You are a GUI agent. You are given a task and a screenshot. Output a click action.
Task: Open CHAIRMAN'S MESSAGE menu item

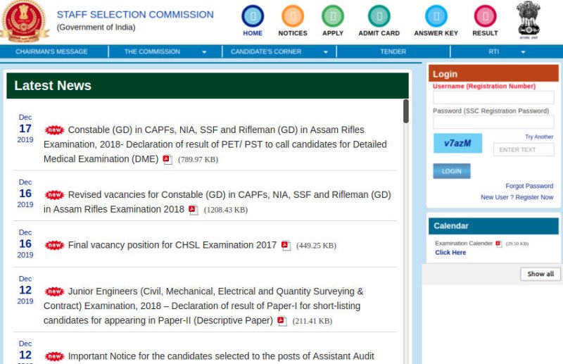click(51, 51)
